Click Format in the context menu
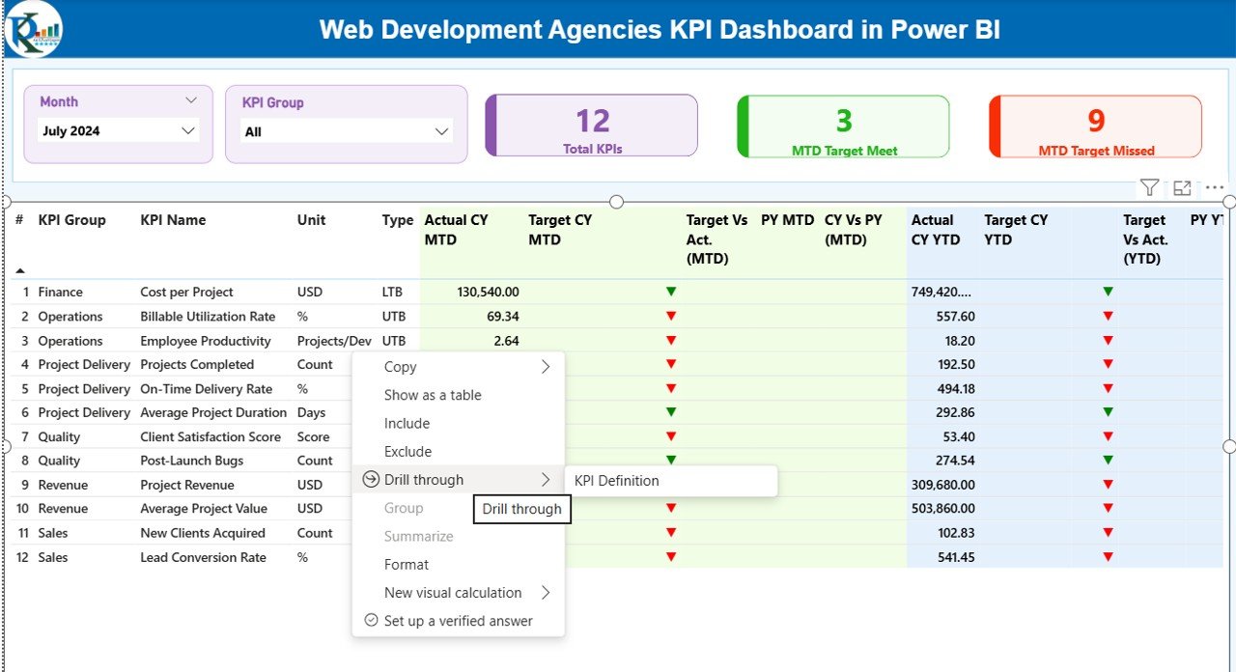 click(407, 564)
